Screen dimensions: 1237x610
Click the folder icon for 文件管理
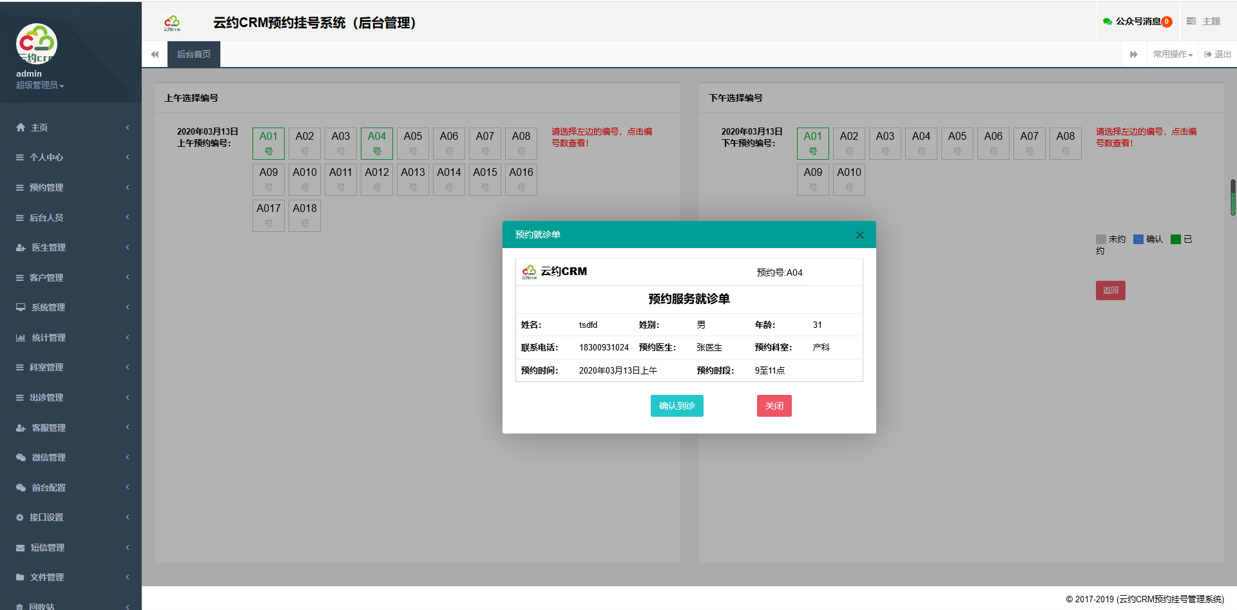click(21, 577)
